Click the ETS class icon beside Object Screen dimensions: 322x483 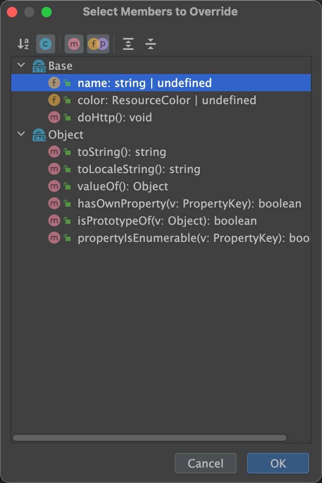pos(39,135)
